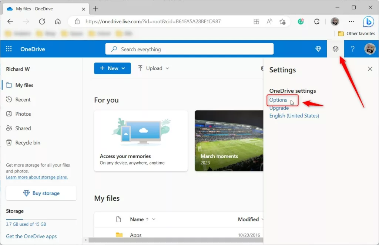
Task: Open the Settings gear icon
Action: pyautogui.click(x=335, y=49)
